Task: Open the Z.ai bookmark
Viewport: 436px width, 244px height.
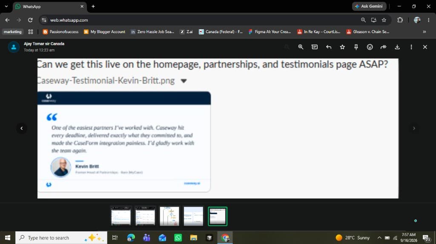Action: point(186,31)
